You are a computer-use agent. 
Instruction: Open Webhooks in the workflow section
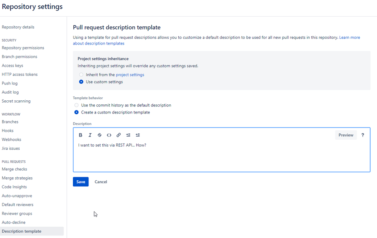pos(11,140)
